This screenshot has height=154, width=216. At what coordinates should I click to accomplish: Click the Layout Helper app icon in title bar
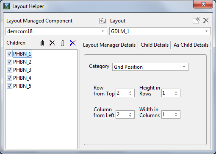coord(6,6)
